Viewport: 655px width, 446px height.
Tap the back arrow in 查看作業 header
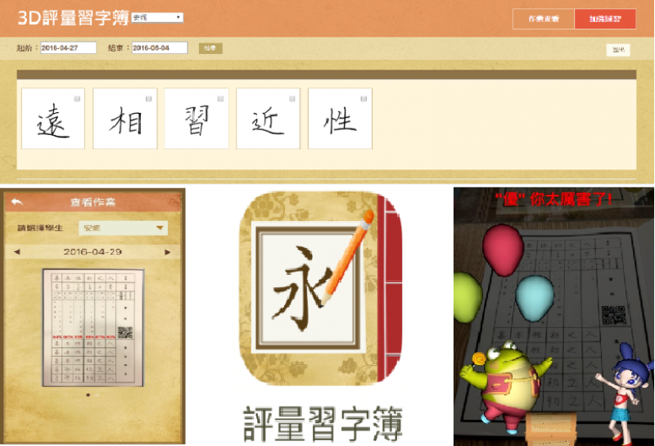(17, 202)
